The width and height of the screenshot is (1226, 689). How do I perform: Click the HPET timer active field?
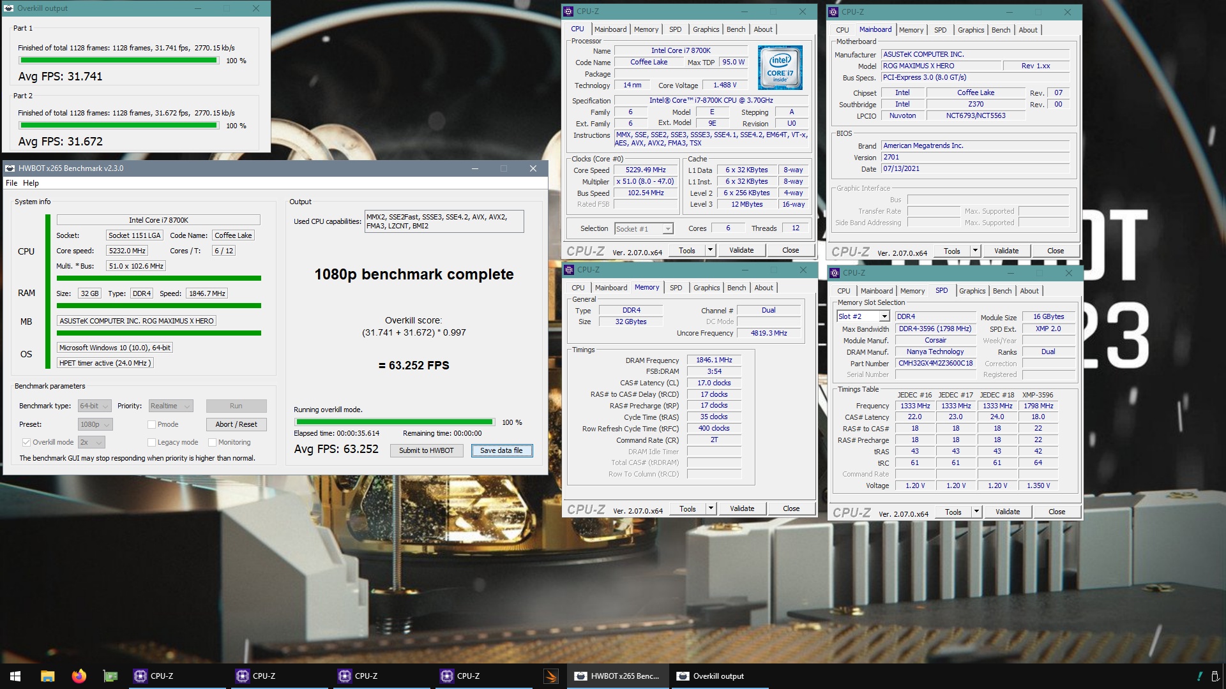click(105, 363)
